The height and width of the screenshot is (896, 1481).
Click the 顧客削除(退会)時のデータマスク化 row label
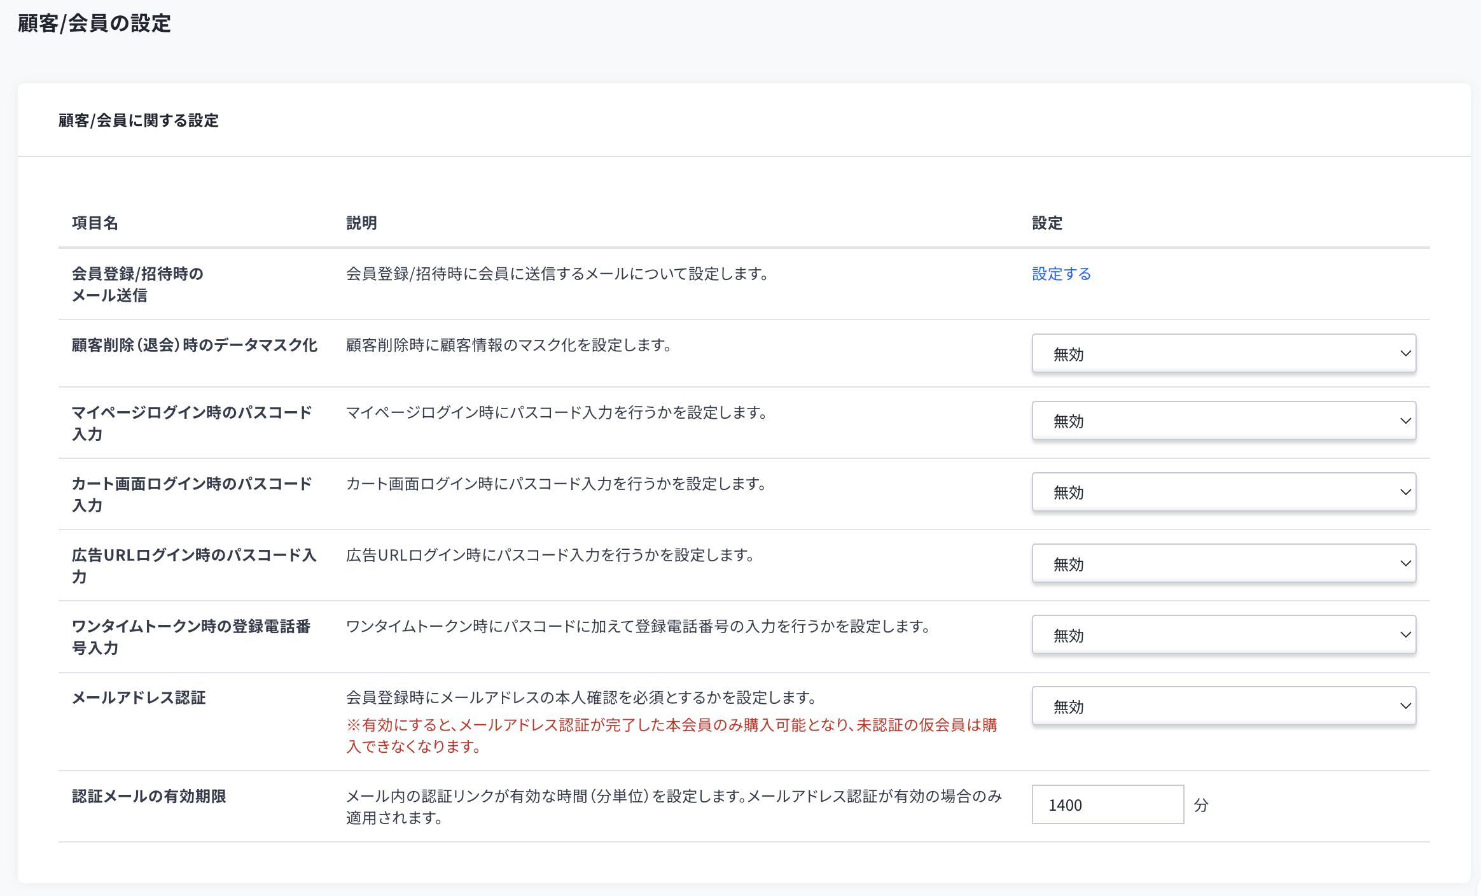coord(195,345)
